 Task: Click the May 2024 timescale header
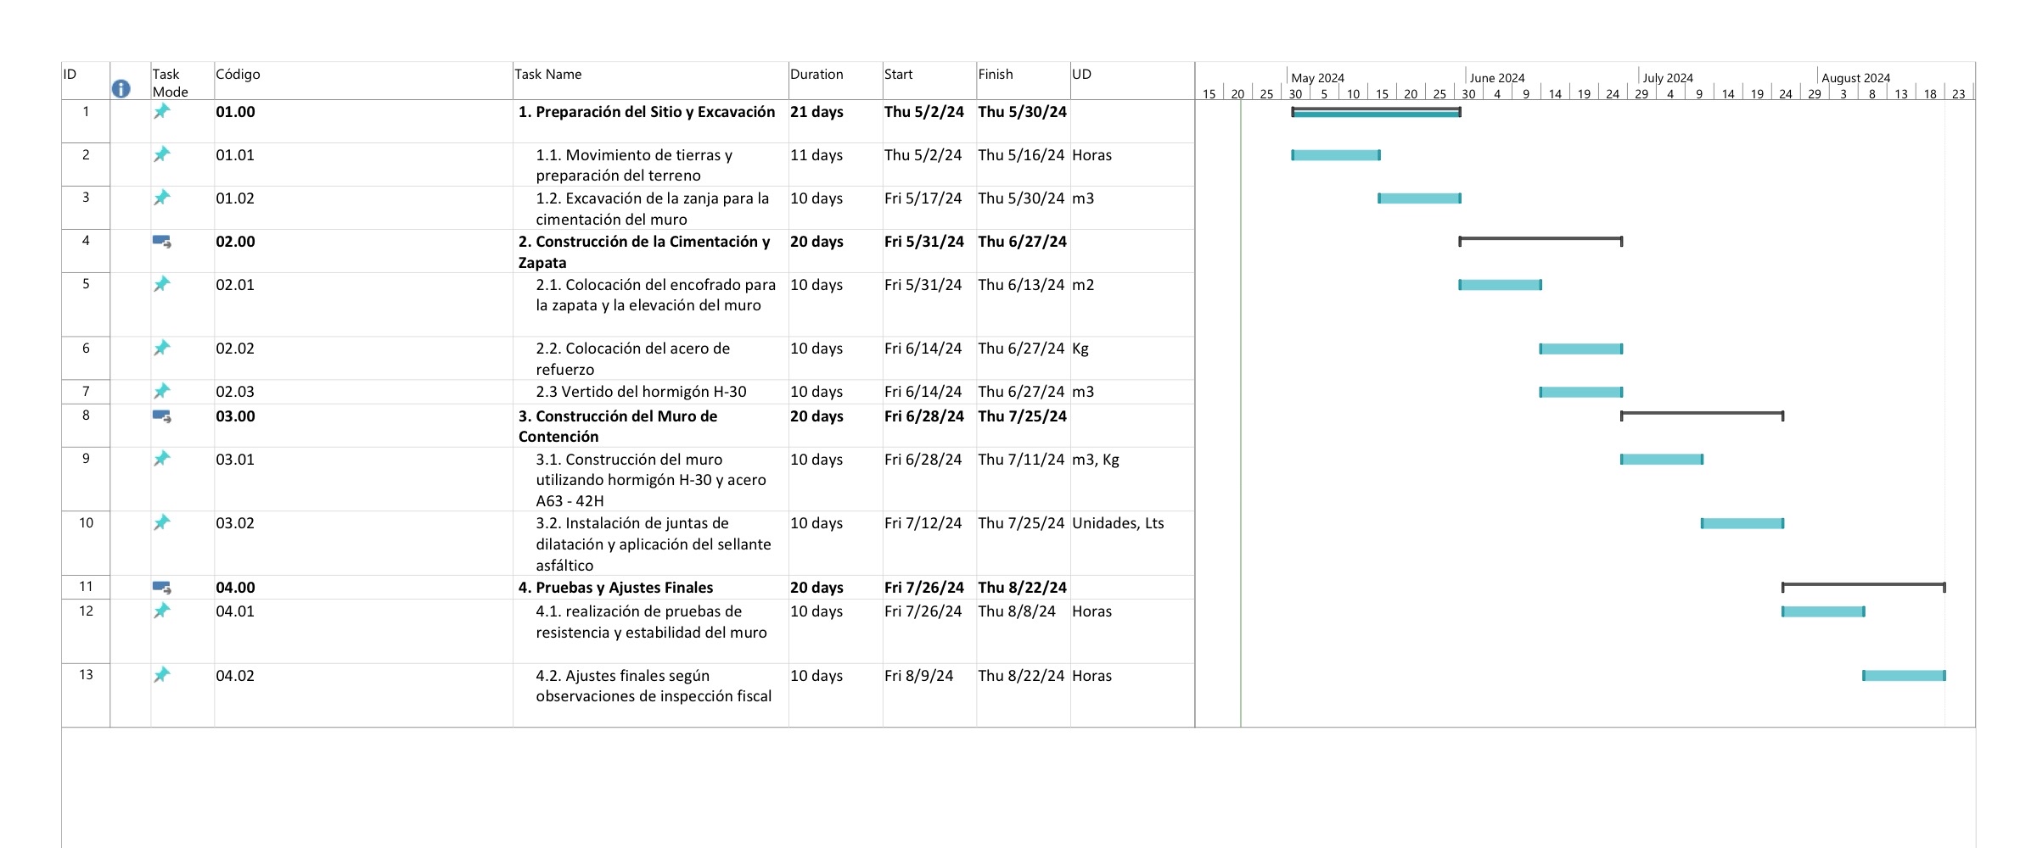point(1316,77)
